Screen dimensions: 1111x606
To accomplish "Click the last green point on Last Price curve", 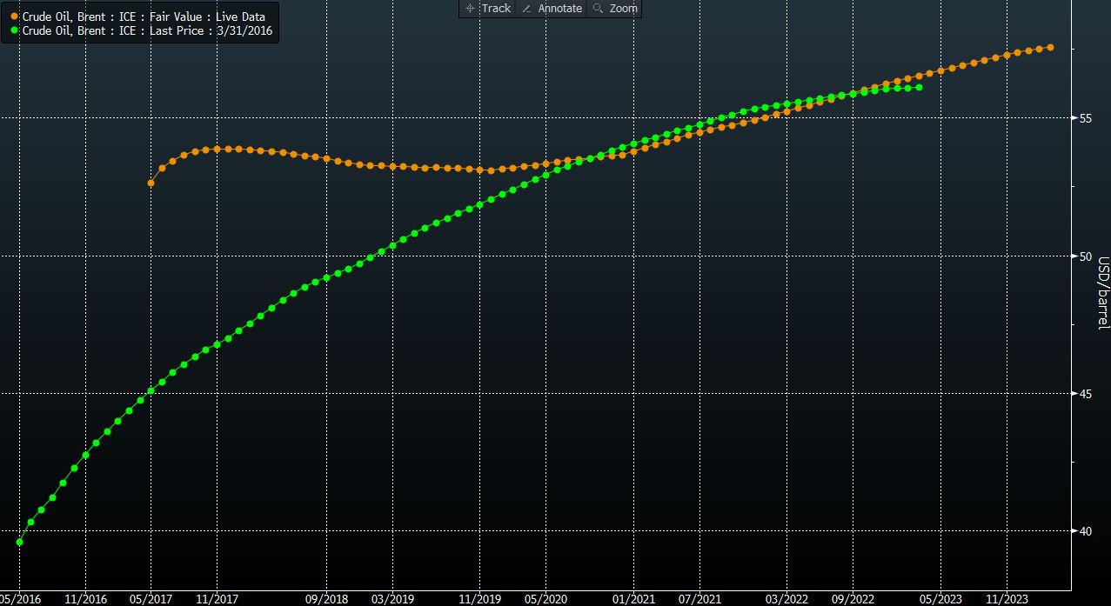I will pos(919,87).
